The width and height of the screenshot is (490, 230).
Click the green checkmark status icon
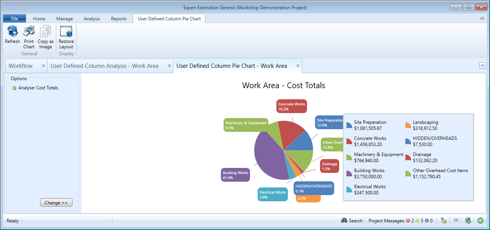pos(480,220)
